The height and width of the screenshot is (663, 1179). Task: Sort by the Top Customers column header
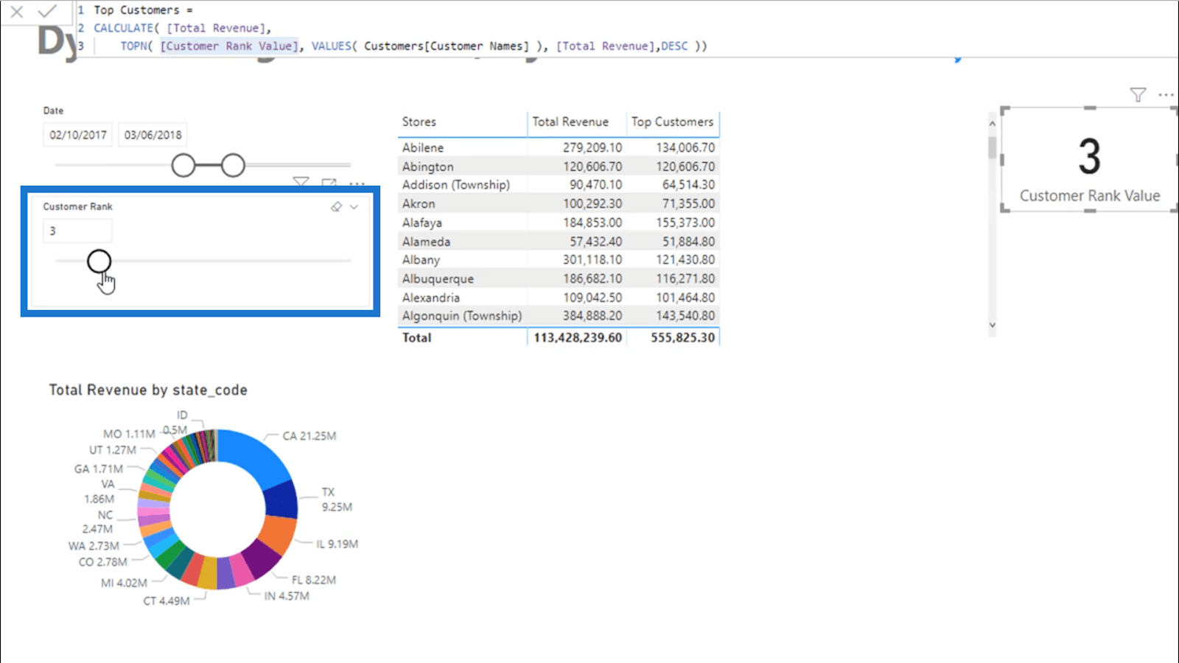tap(673, 122)
